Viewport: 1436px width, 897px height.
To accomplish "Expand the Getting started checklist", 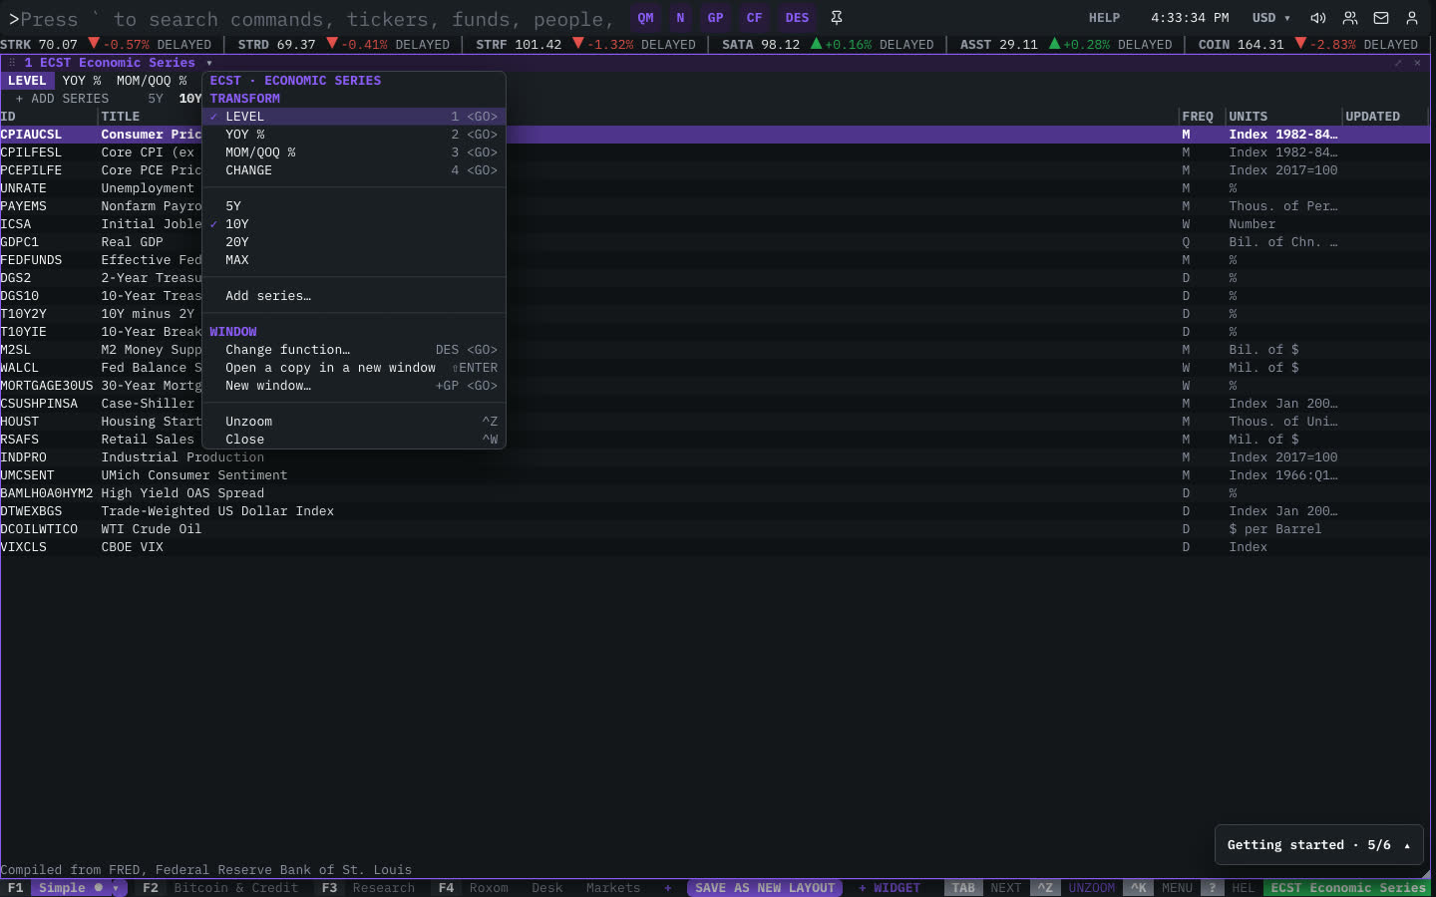I will click(x=1318, y=845).
